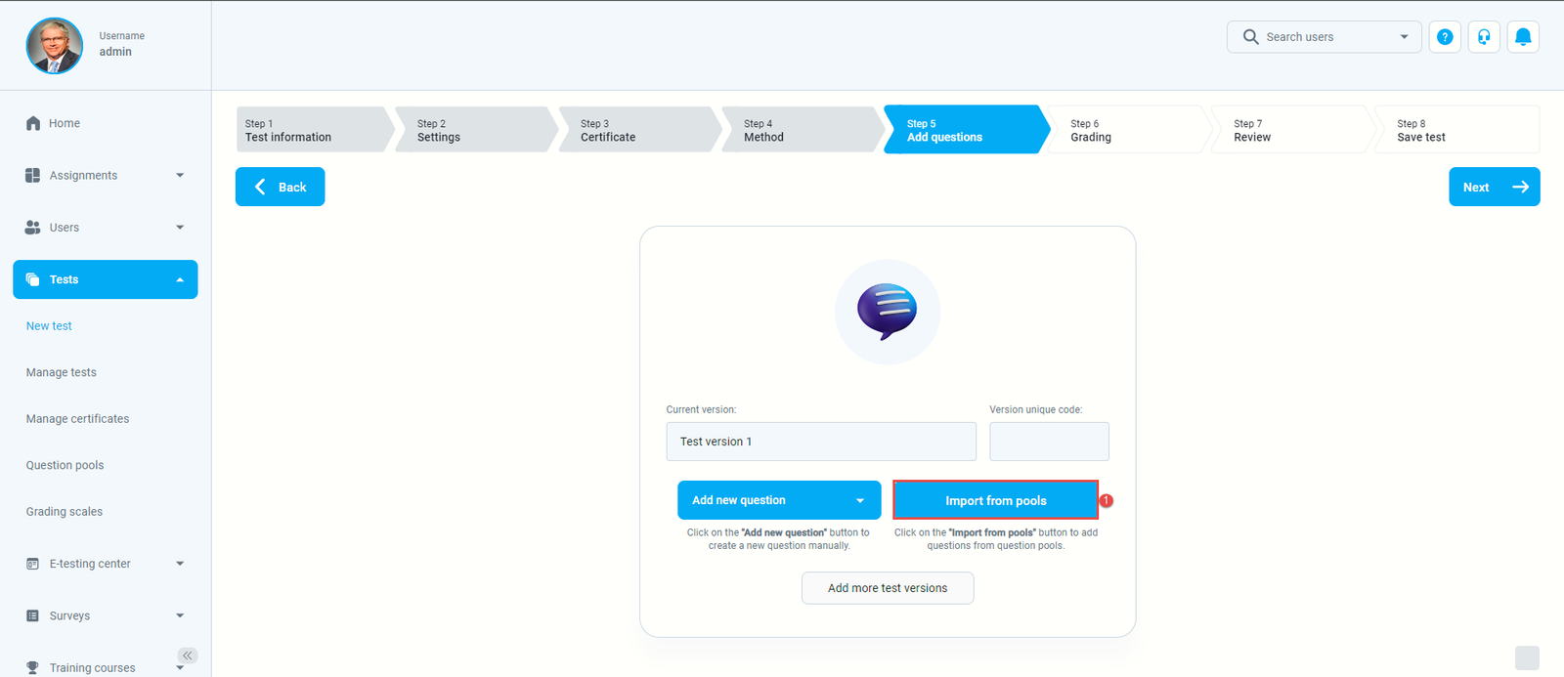
Task: Click the Import from pools button
Action: pos(995,500)
